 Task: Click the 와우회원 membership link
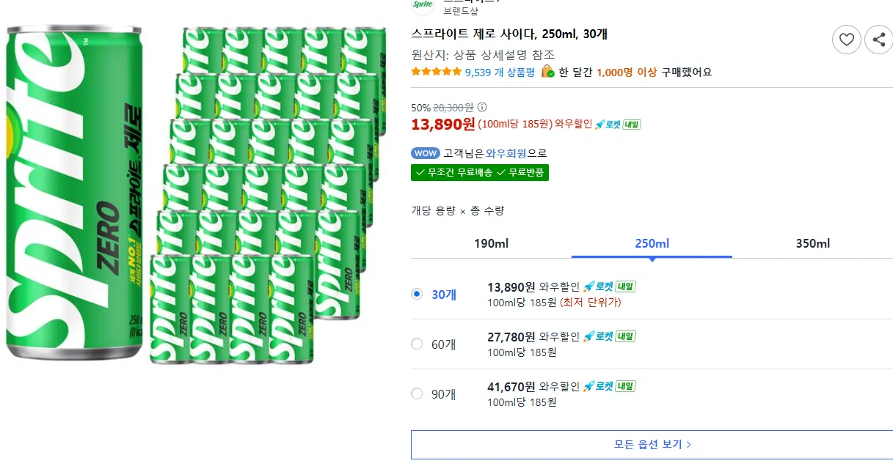pyautogui.click(x=506, y=153)
